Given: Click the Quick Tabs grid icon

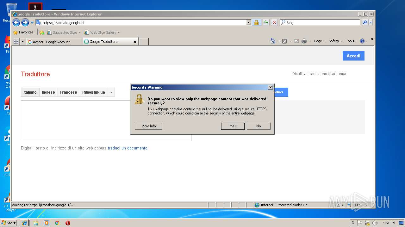Looking at the screenshot, I should (x=16, y=42).
